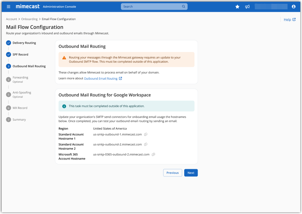Click the info icon in the task notice
The image size is (302, 214).
pos(64,106)
